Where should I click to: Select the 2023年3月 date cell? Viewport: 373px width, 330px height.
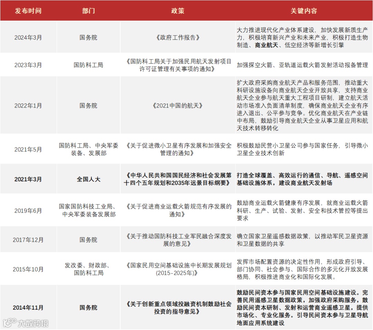tap(28, 65)
